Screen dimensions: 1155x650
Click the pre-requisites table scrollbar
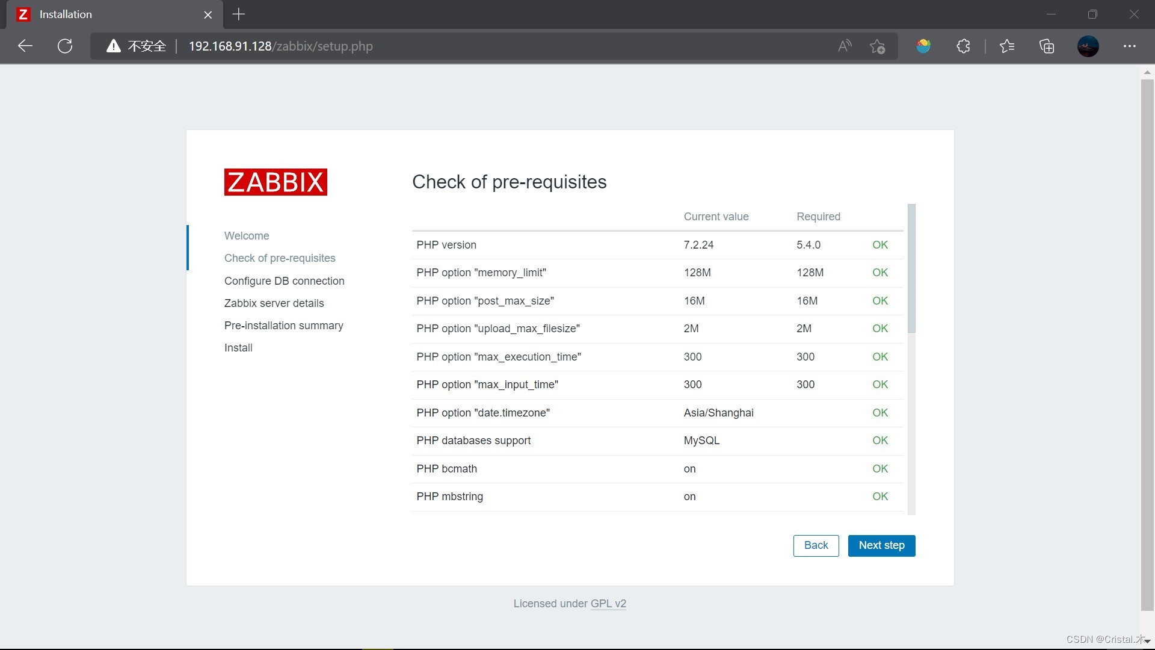pos(911,268)
